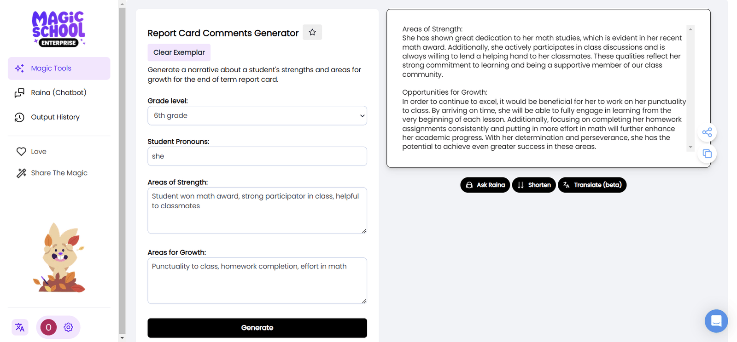Open settings via the gear icon
This screenshot has width=737, height=342.
pyautogui.click(x=68, y=327)
